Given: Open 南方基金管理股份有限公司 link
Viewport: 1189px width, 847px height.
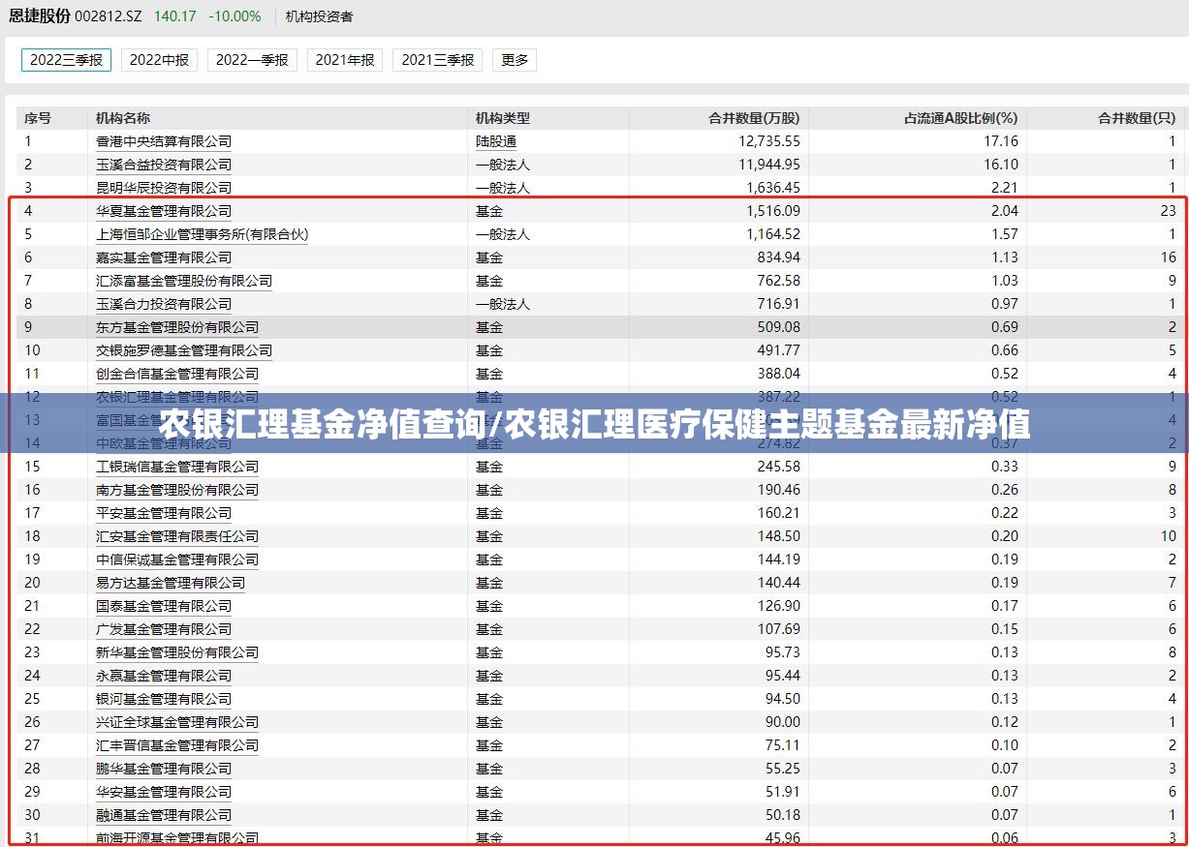Looking at the screenshot, I should [177, 490].
